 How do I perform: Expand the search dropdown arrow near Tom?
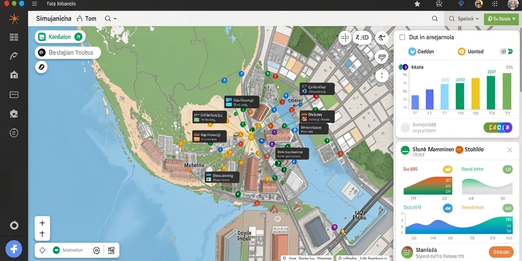(x=115, y=19)
